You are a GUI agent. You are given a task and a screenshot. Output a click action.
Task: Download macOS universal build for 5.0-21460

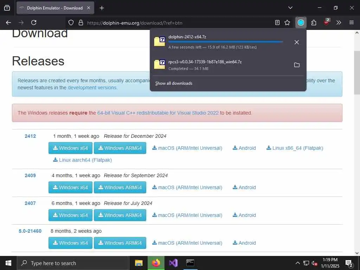coord(187,243)
